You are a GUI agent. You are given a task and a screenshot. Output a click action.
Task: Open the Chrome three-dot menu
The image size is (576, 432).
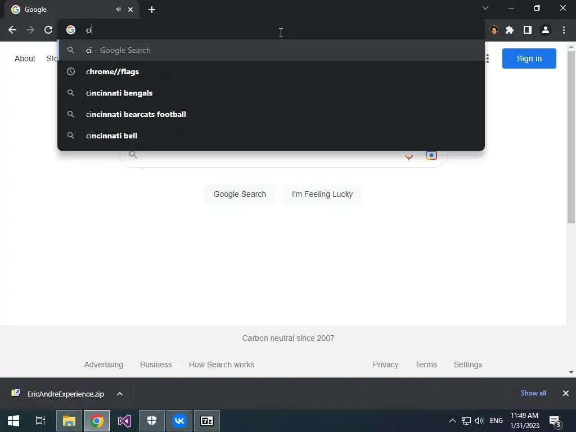(564, 30)
